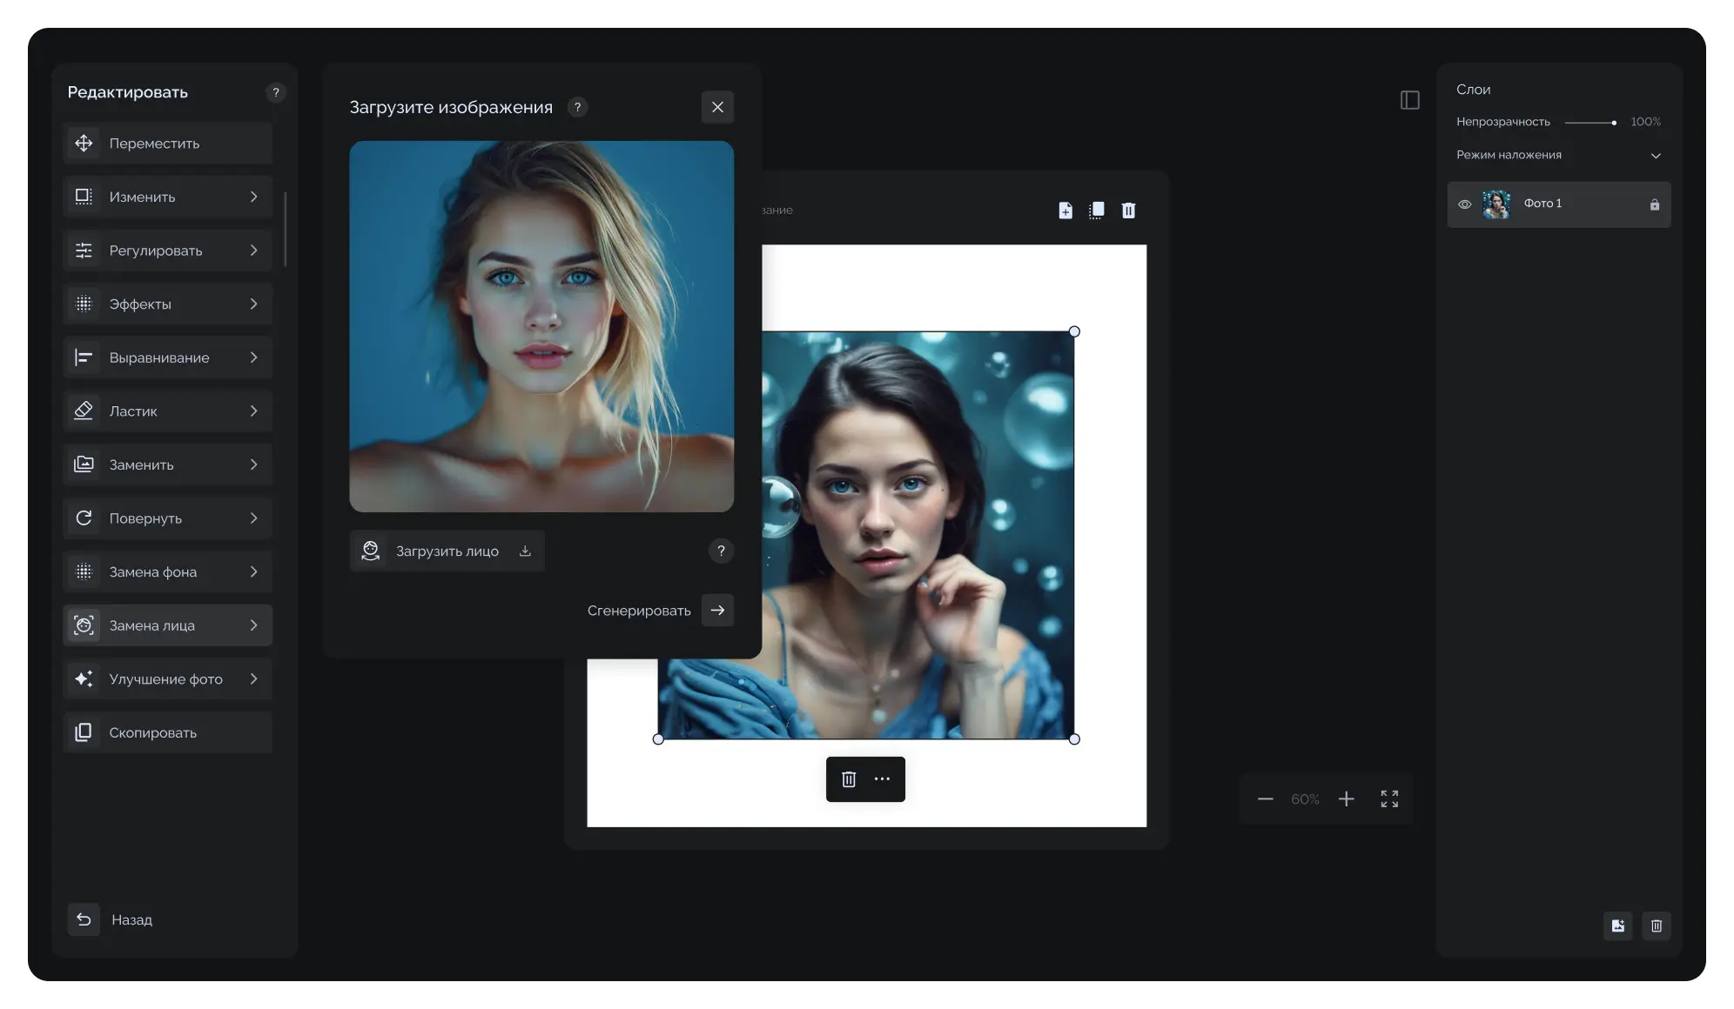Click the add page icon above canvas
Screen dimensions: 1734x1009
click(x=1065, y=210)
